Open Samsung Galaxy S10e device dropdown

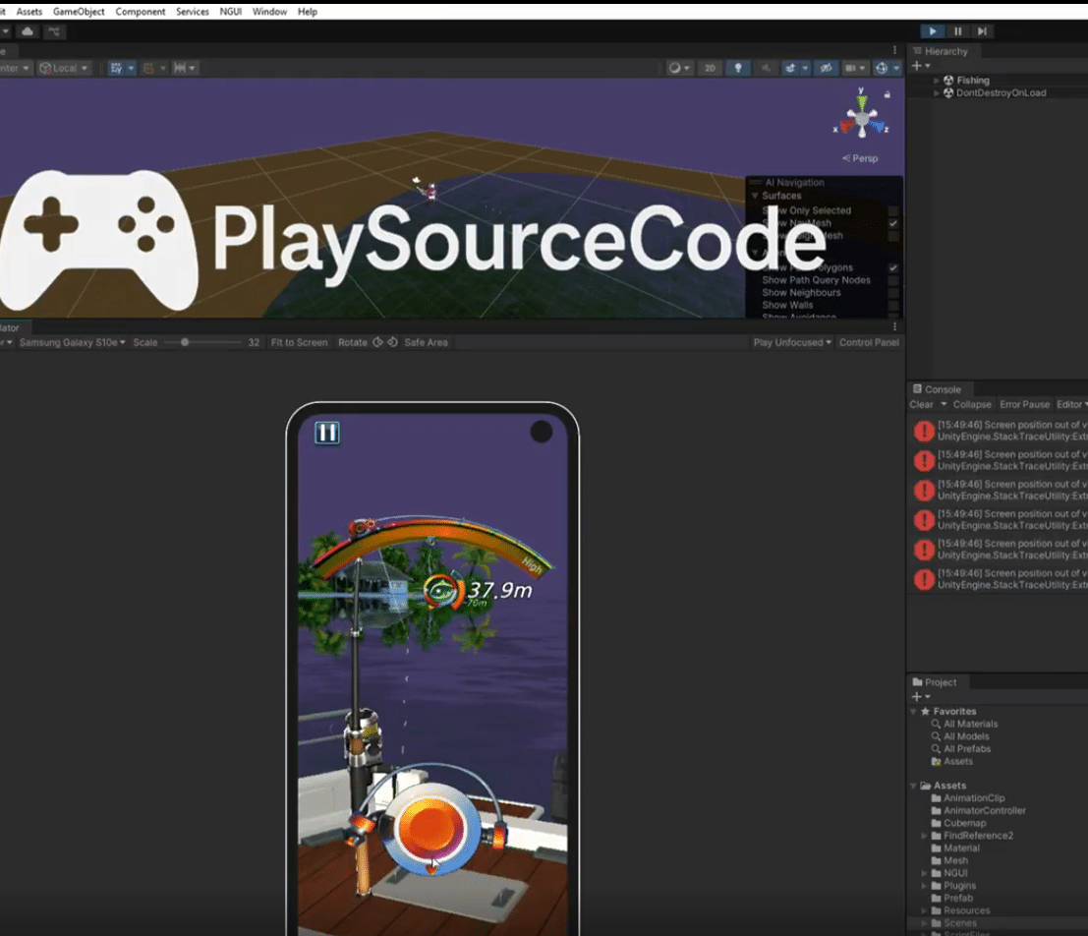72,342
